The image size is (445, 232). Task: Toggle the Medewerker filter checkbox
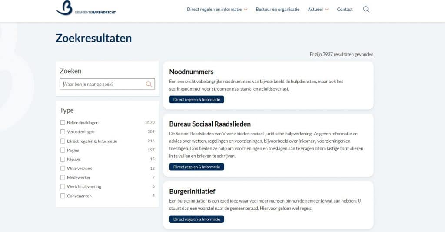point(63,177)
